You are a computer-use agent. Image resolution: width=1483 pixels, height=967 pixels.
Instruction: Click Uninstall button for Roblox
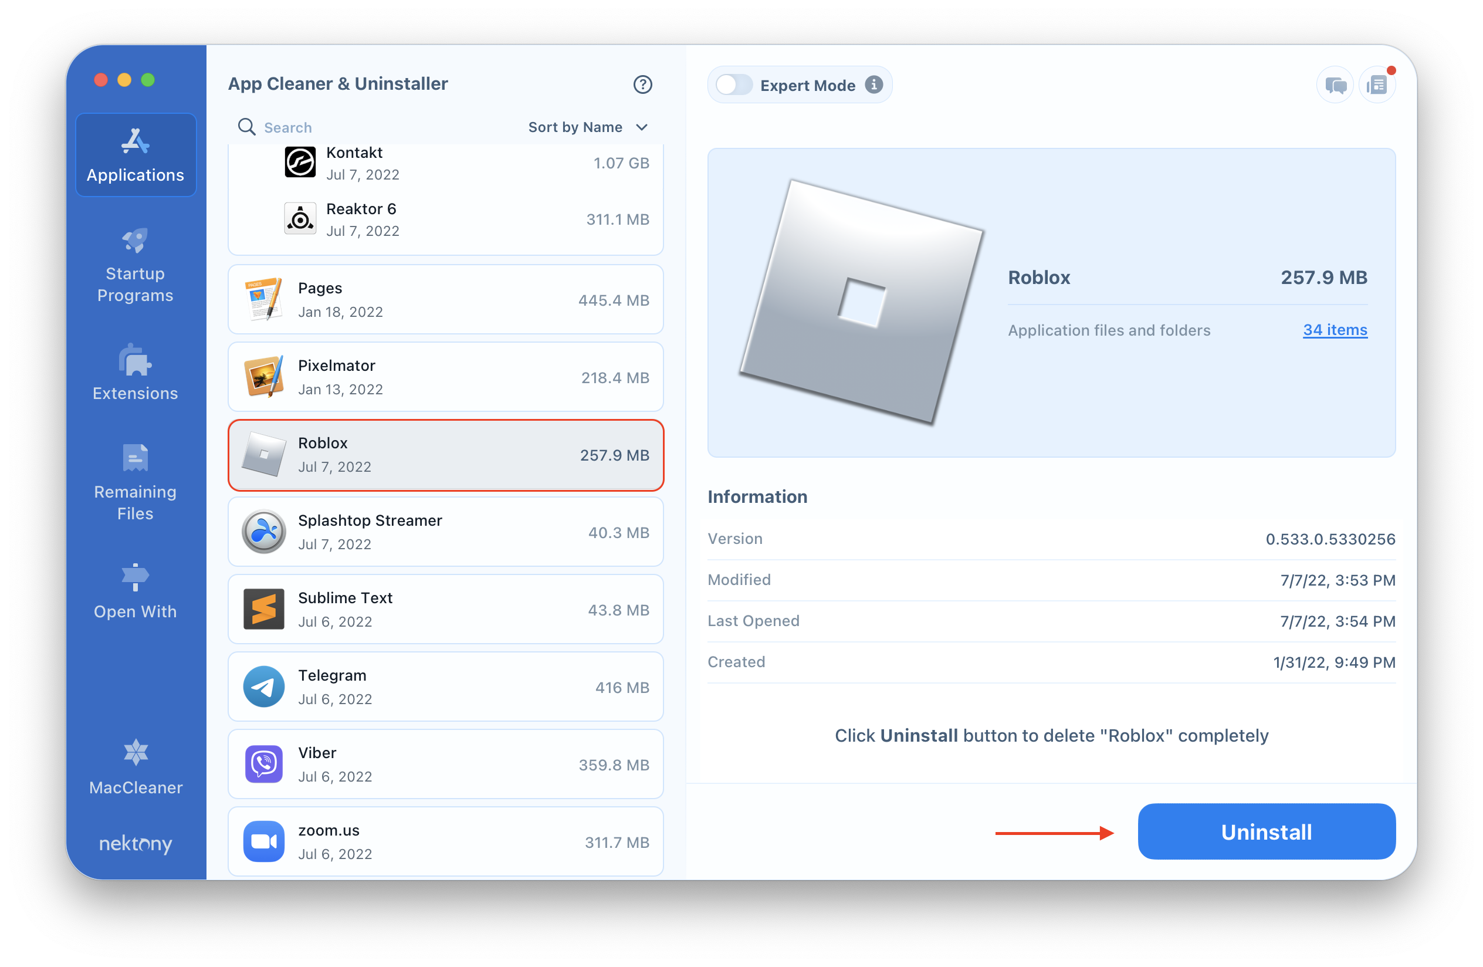(x=1266, y=831)
